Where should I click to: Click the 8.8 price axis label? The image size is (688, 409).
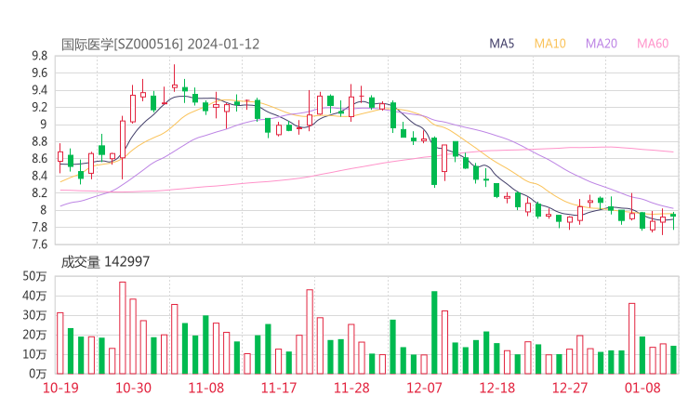tap(39, 141)
